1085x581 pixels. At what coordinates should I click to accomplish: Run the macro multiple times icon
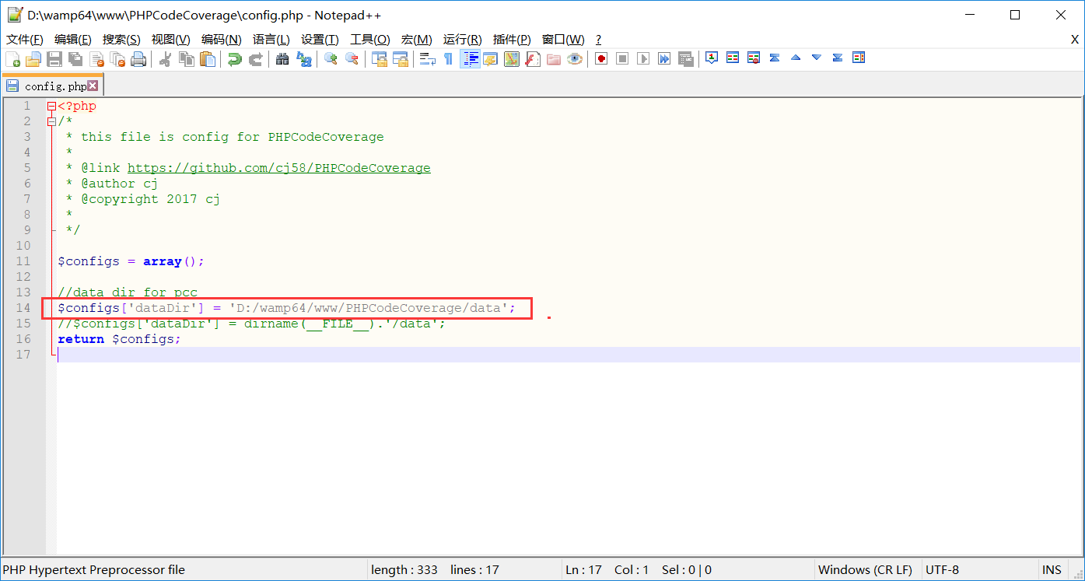(664, 58)
